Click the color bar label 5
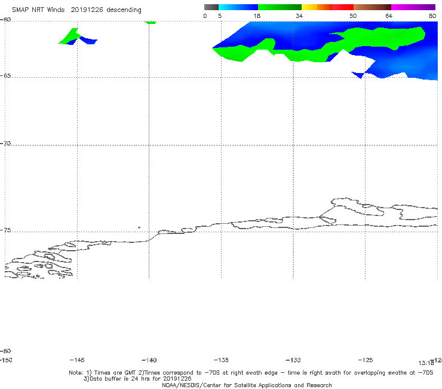 click(x=220, y=16)
